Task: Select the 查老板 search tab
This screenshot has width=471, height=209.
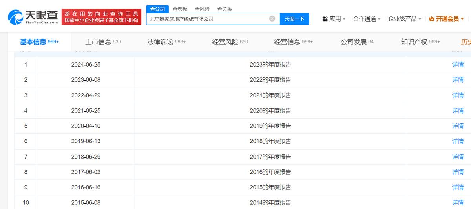Action: tap(180, 9)
